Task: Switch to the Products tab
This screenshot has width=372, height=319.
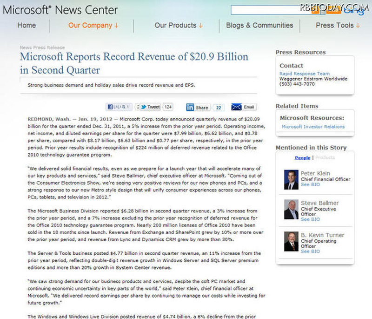Action: click(325, 158)
